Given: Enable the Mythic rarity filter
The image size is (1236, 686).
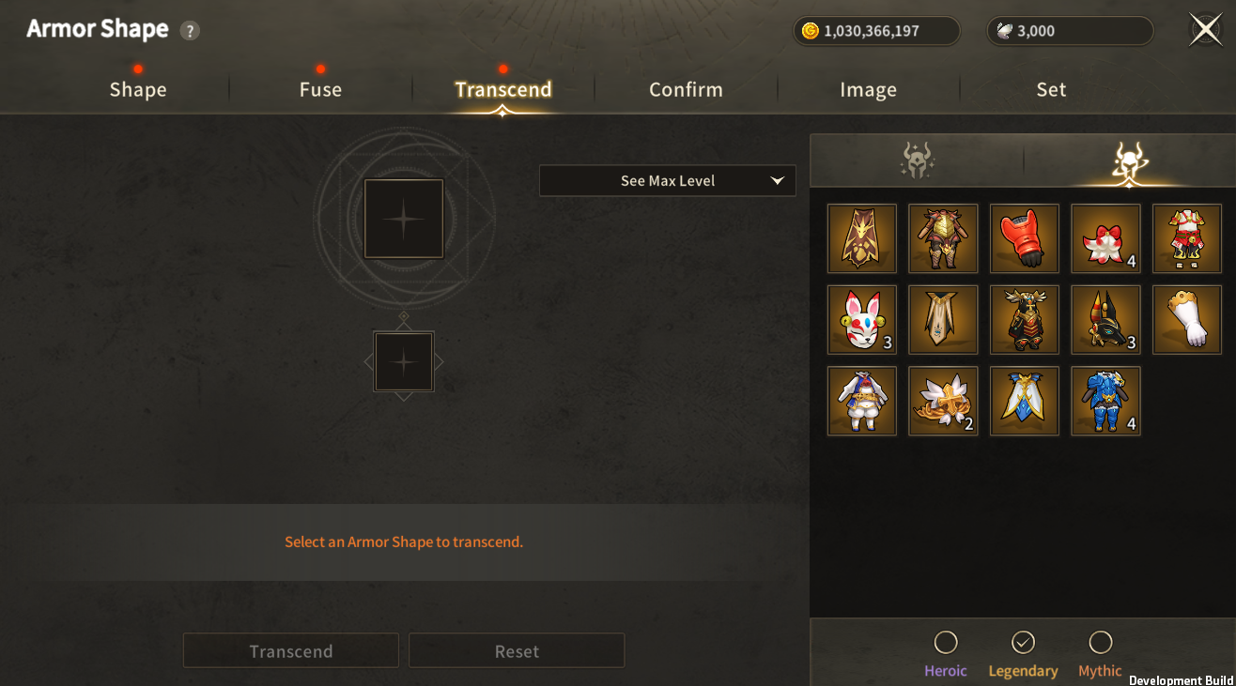Looking at the screenshot, I should pyautogui.click(x=1100, y=642).
